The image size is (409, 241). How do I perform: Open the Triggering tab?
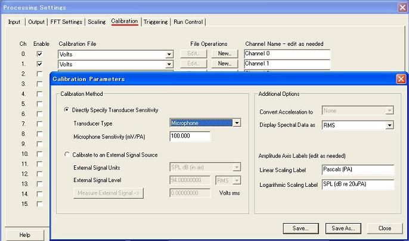[x=156, y=22]
